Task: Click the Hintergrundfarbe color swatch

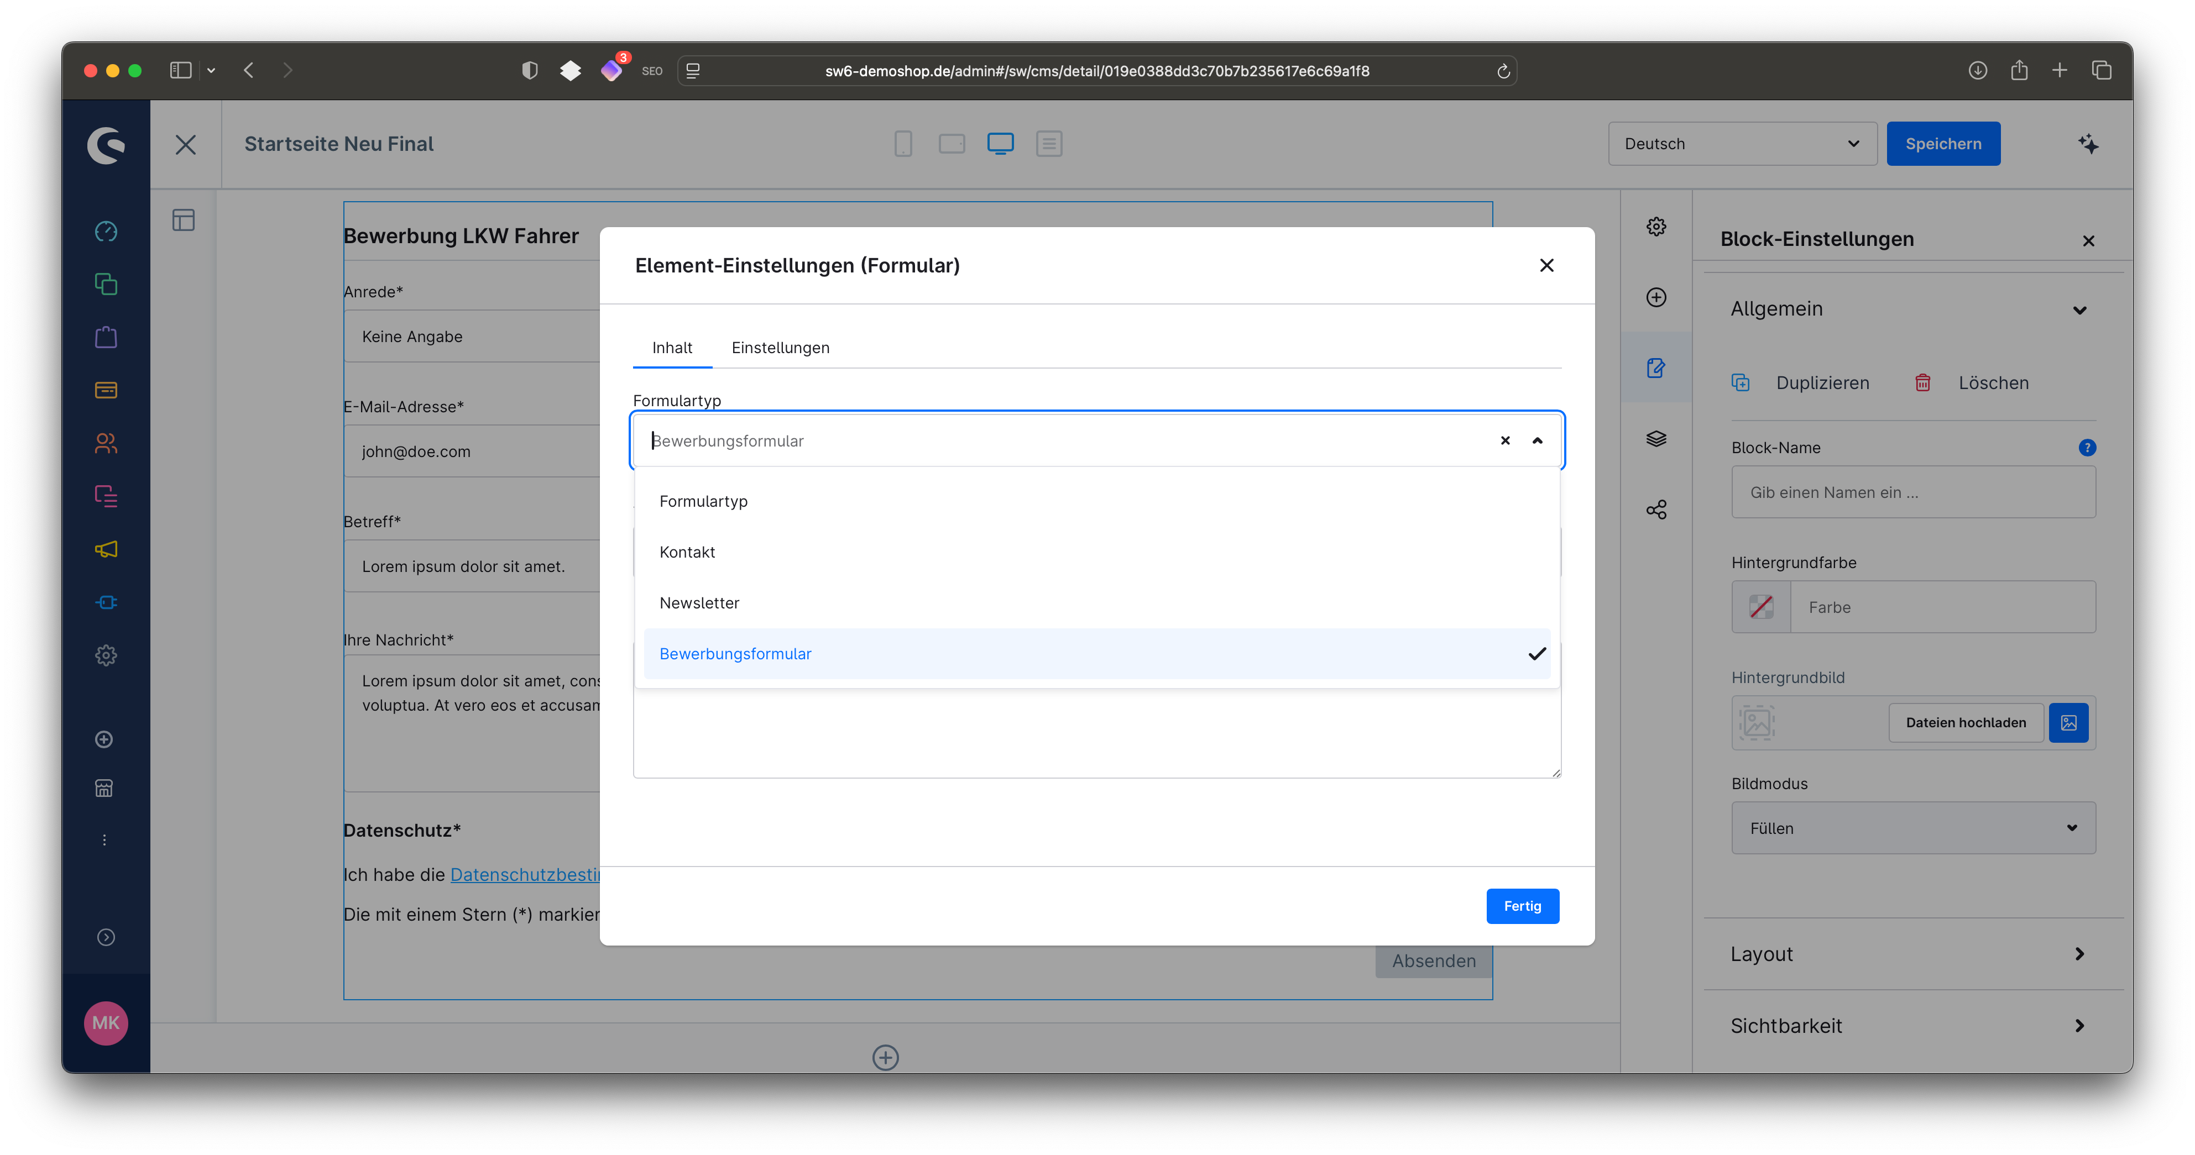Action: tap(1760, 607)
